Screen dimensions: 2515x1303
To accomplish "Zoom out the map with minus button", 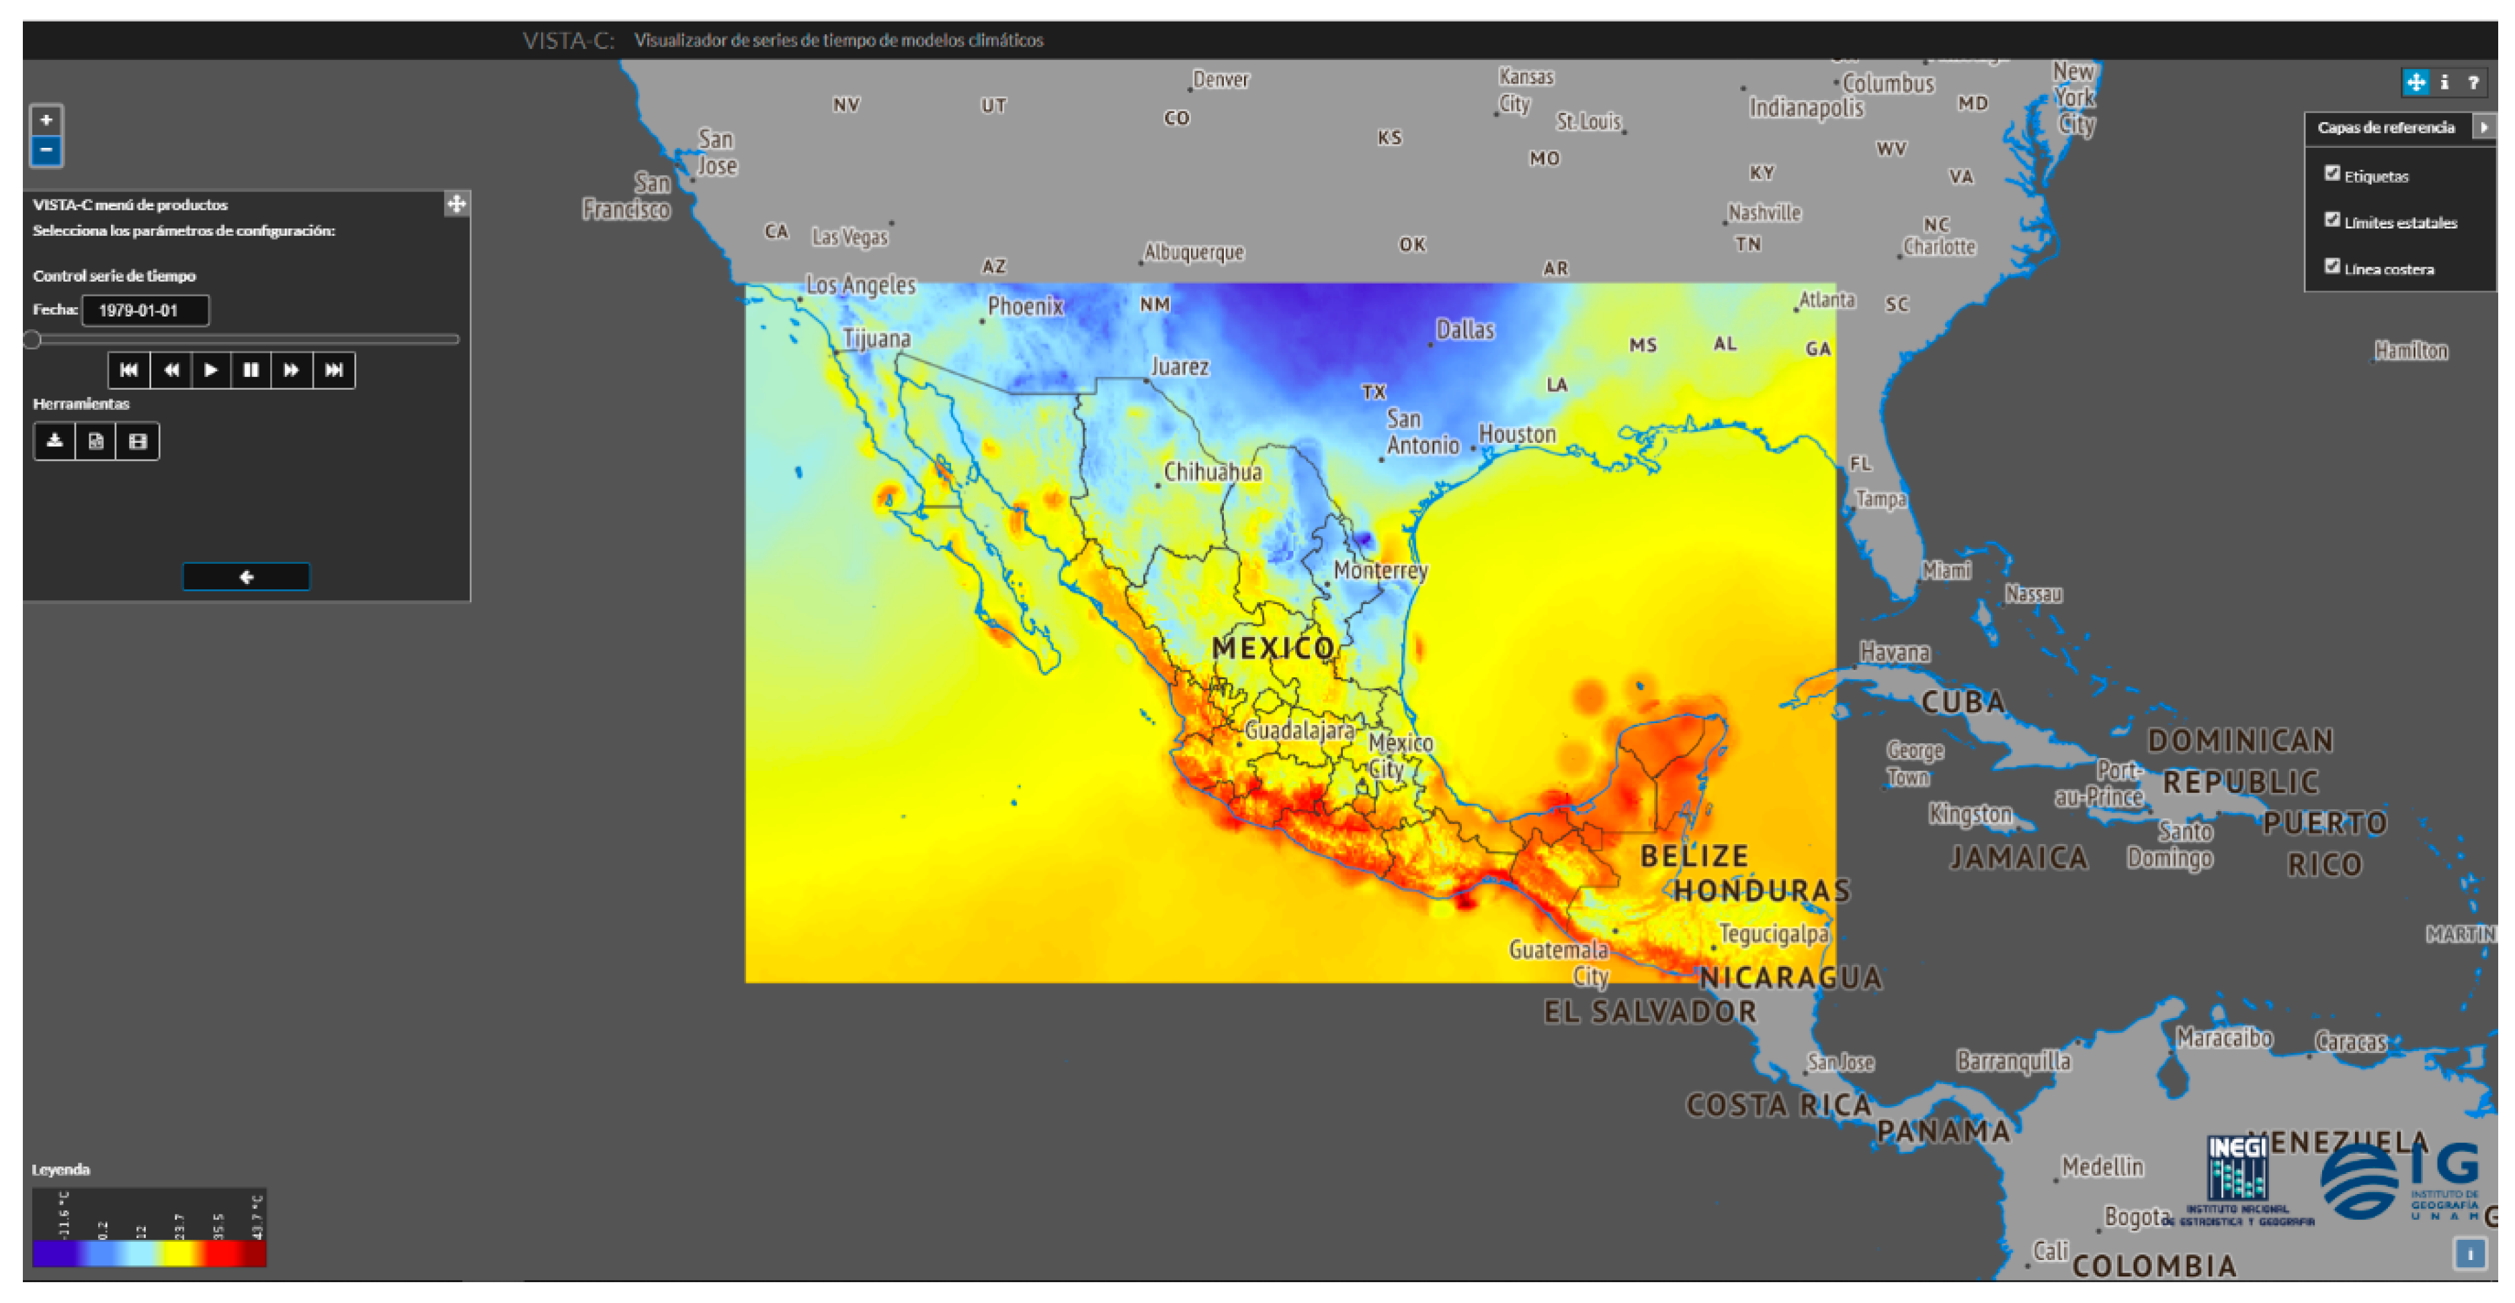I will tap(46, 151).
